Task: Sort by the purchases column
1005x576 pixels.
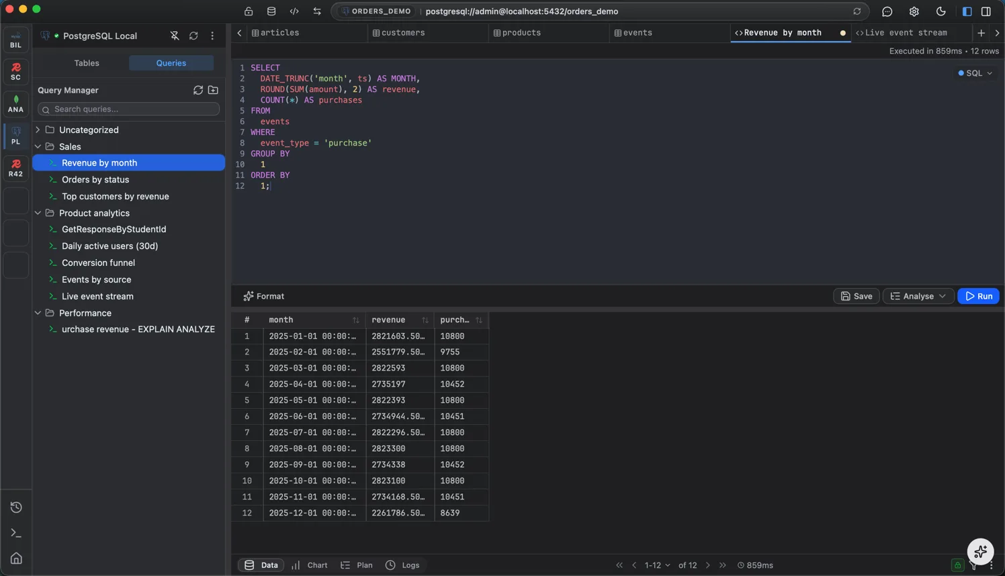Action: coord(479,320)
